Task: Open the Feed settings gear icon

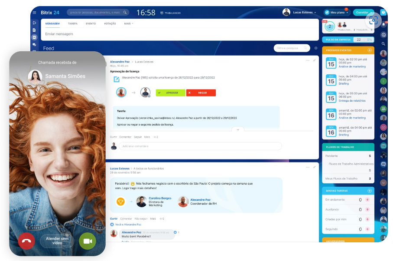Action: point(316,48)
